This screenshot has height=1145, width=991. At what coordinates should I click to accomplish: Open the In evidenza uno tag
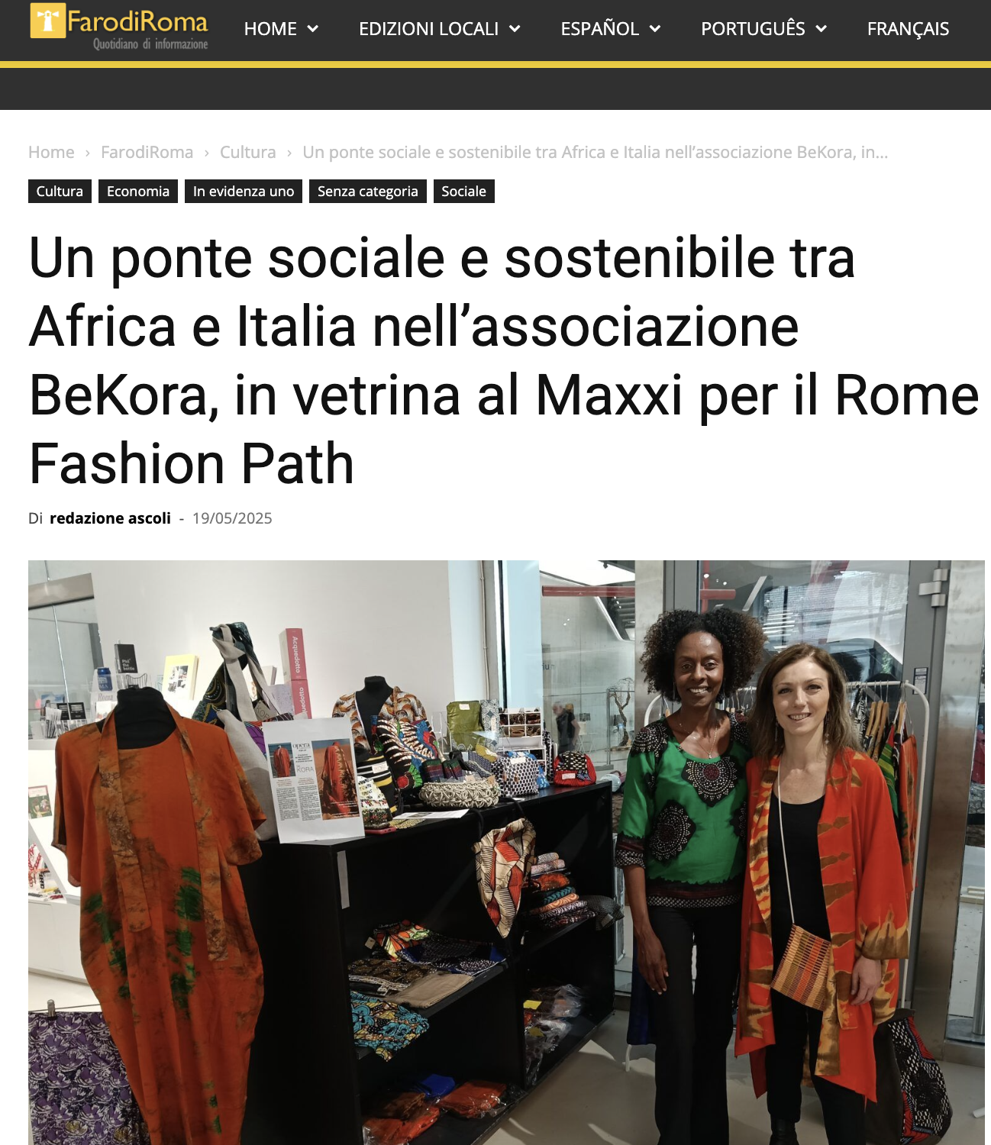tap(244, 191)
